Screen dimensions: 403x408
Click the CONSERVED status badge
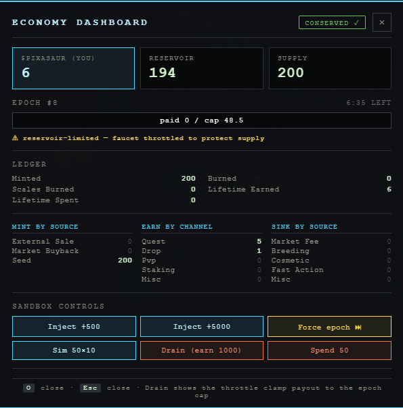point(332,22)
